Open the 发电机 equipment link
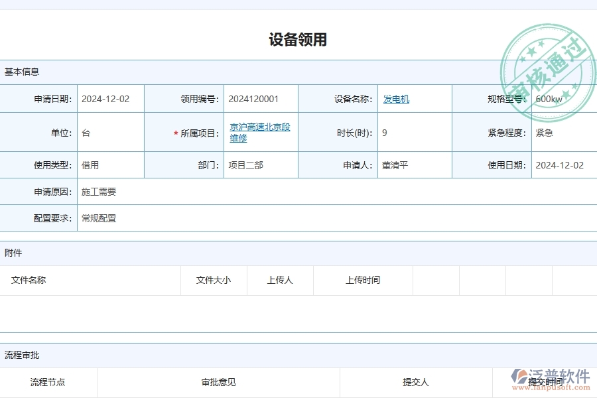 click(395, 98)
